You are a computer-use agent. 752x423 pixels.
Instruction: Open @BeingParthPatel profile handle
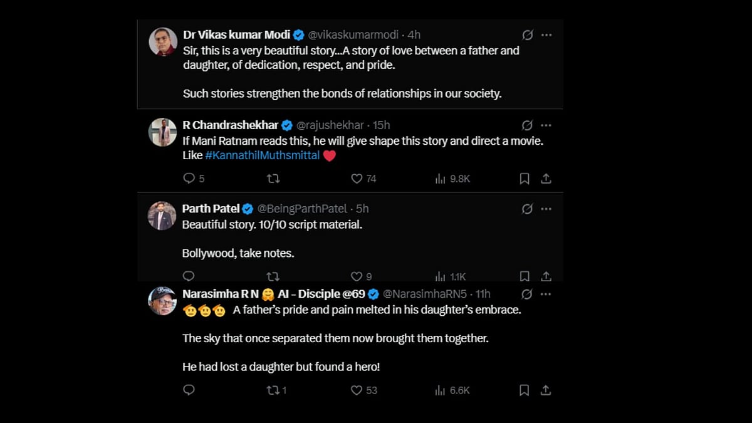[x=303, y=209]
